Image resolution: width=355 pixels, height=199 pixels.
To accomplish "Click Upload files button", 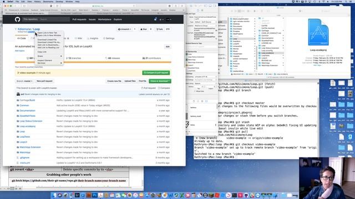I will [130, 81].
